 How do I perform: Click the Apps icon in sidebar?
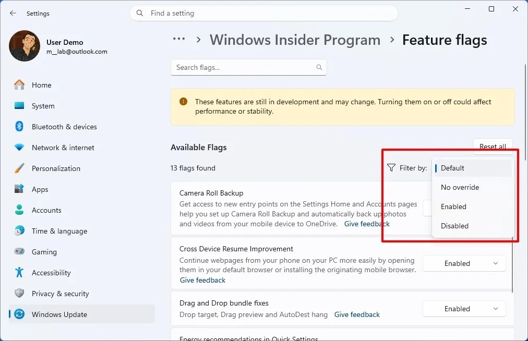pos(19,189)
